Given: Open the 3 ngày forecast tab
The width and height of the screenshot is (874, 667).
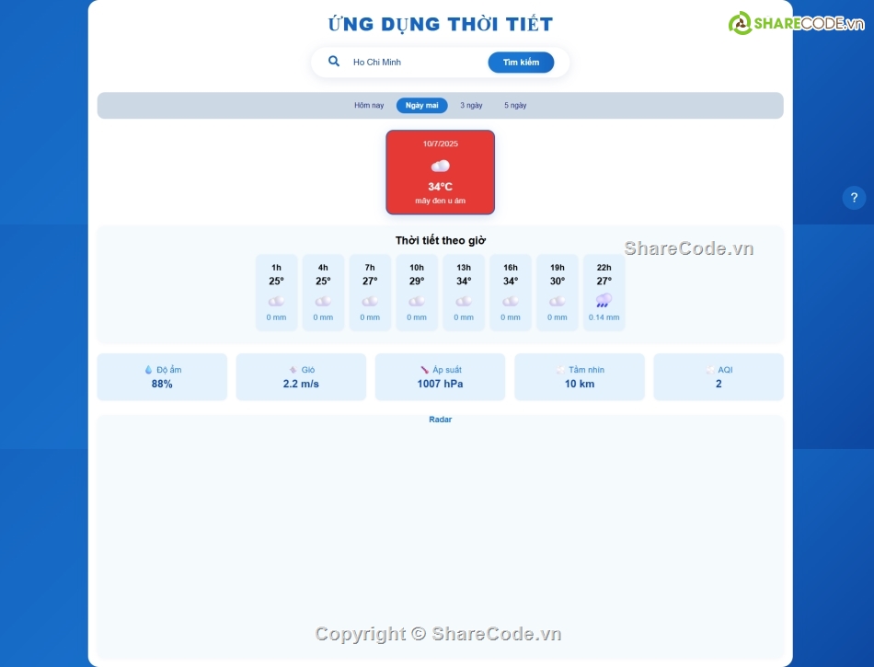Looking at the screenshot, I should [471, 105].
